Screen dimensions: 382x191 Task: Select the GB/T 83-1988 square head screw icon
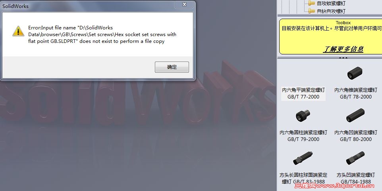point(303,158)
